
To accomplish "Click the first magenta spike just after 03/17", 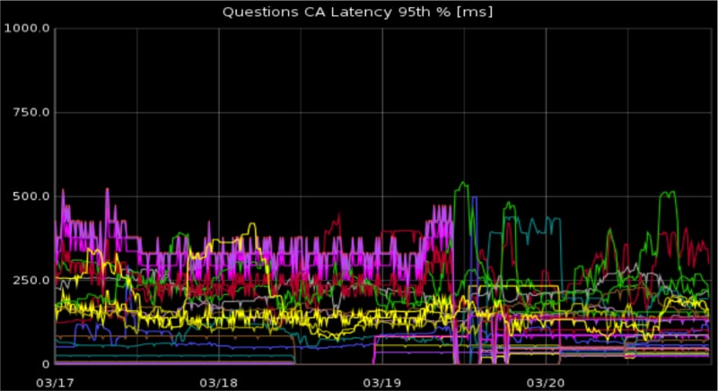I will click(x=62, y=191).
